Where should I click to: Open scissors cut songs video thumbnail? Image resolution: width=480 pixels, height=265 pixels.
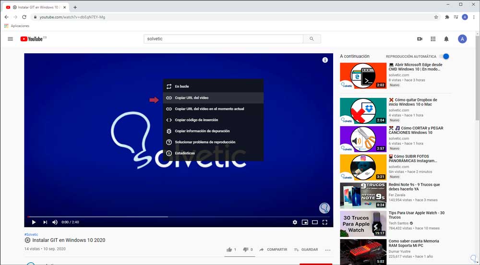tap(363, 139)
